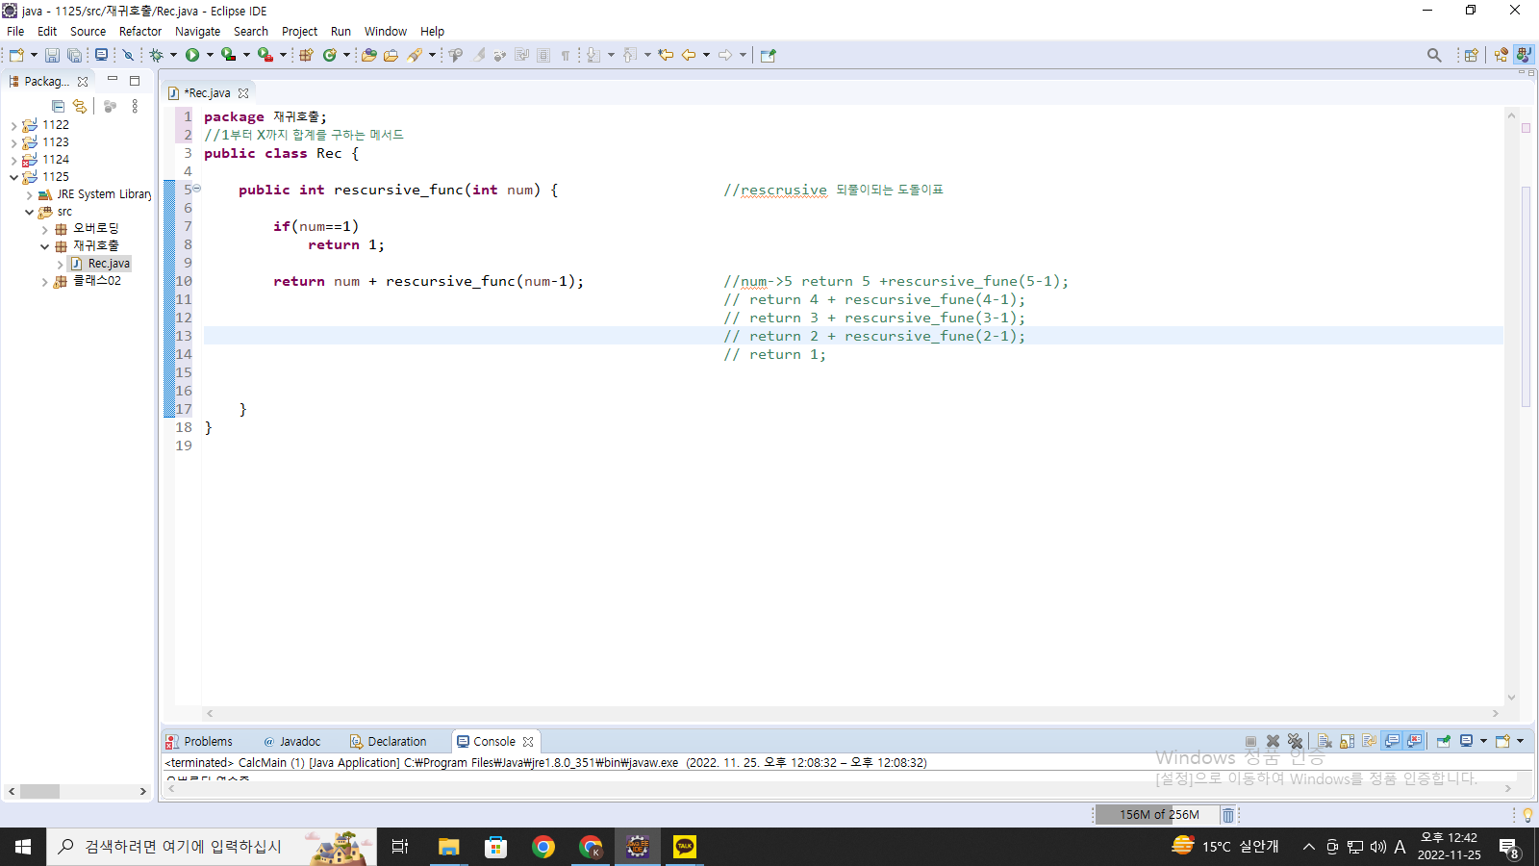
Task: Click the Open Perspective icon
Action: pos(1471,56)
